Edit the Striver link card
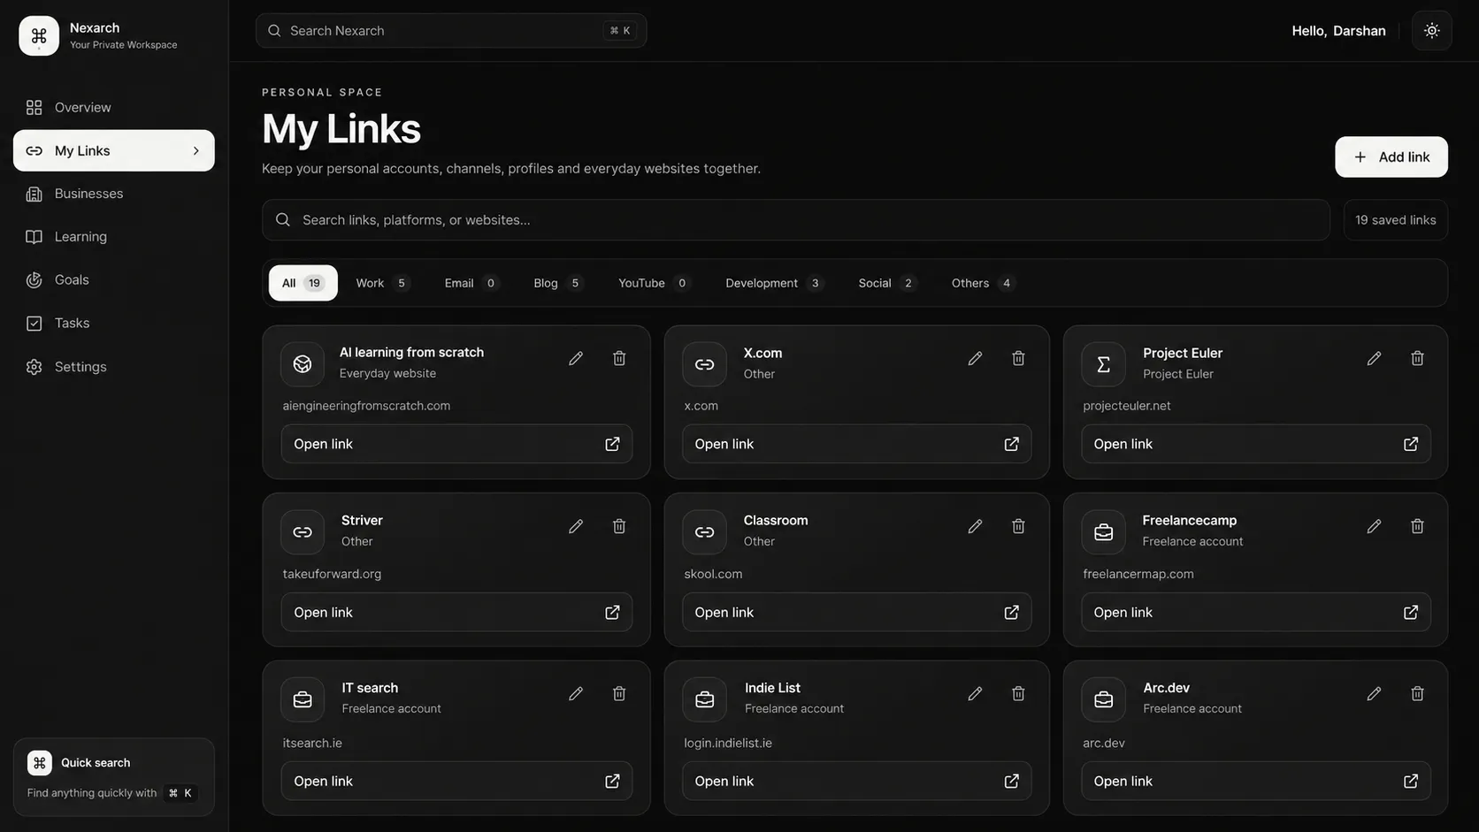The image size is (1479, 832). (576, 526)
